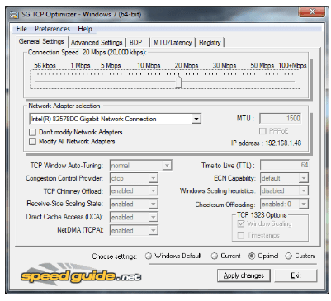Click the connection speed slider thumb
The image size is (331, 301).
(x=178, y=82)
